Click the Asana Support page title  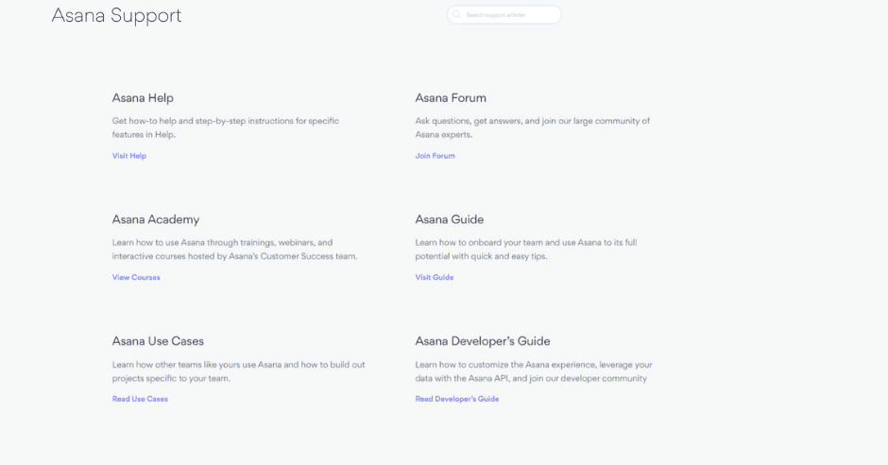[x=116, y=15]
